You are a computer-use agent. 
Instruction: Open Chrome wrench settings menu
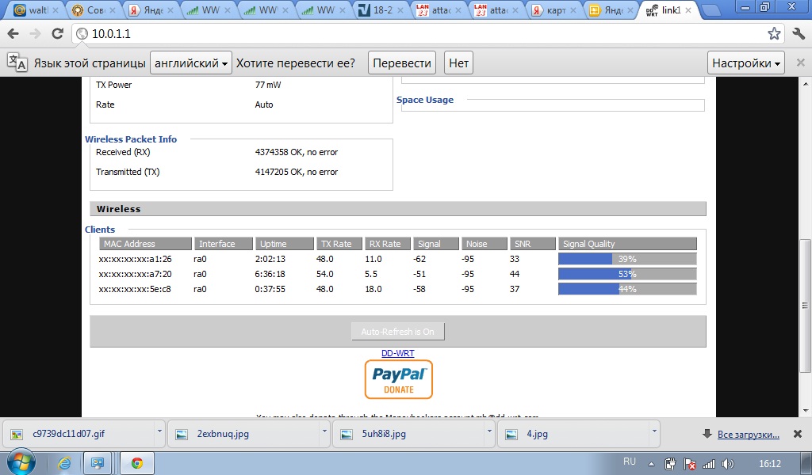tap(799, 34)
